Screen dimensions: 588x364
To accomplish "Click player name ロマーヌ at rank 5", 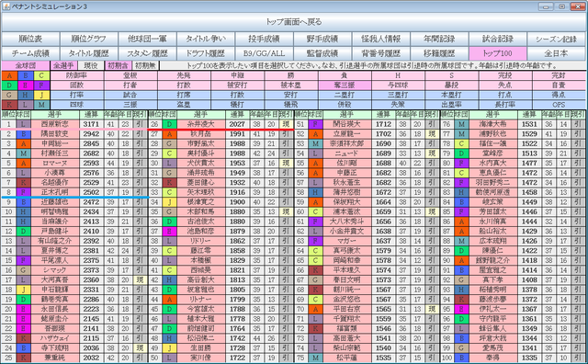I will [x=55, y=164].
